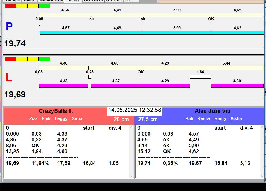This screenshot has height=191, width=266.
Task: Click the small 0,08 start box in lane P
Action: pos(40,24)
